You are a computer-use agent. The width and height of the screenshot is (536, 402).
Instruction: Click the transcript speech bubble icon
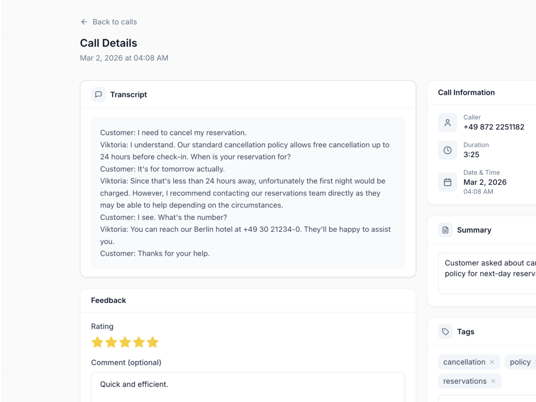(99, 95)
